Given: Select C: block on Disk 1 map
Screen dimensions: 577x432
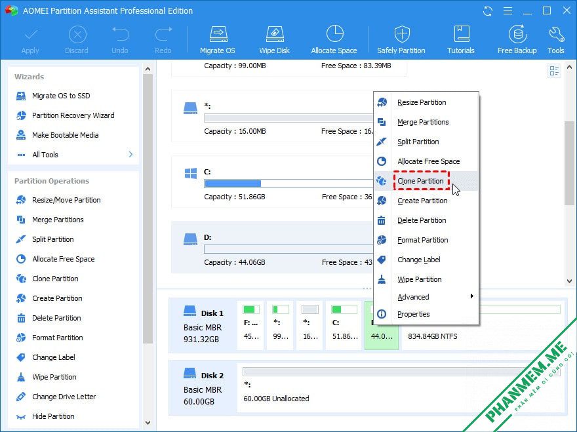Looking at the screenshot, I should [x=344, y=325].
